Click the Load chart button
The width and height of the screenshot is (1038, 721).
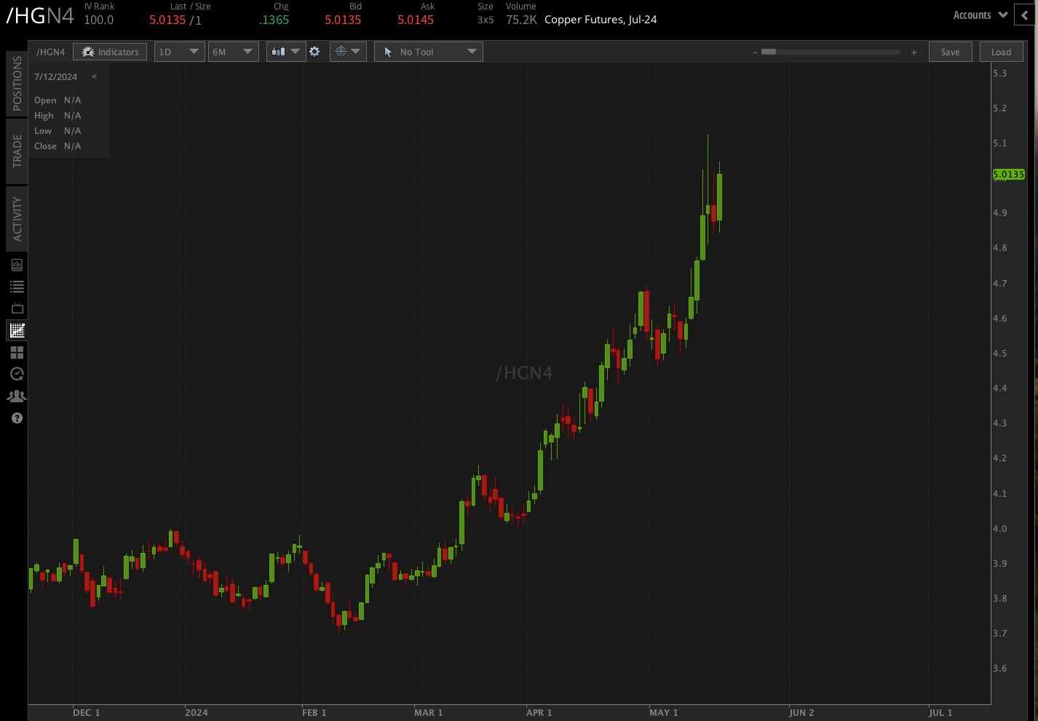click(x=1001, y=52)
